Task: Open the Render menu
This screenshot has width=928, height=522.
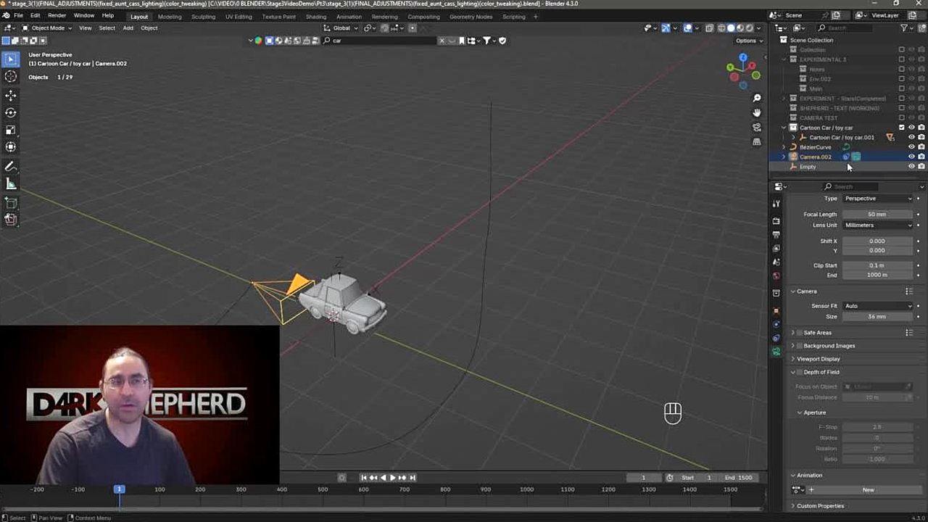Action: [x=57, y=15]
